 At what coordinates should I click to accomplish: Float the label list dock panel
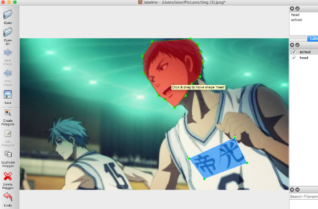point(297,8)
